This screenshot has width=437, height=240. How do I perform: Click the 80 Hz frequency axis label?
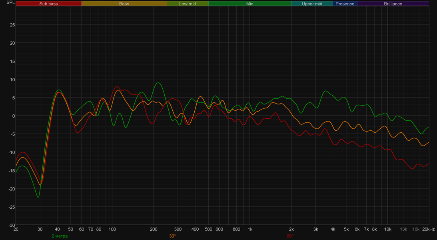pos(99,230)
